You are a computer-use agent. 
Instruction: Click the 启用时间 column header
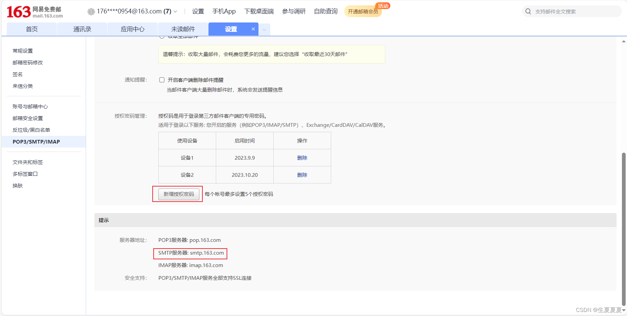245,141
